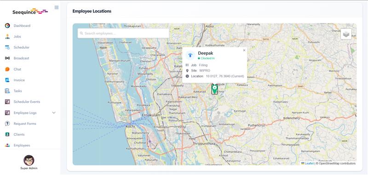Screen dimensions: 368x175
Task: Click the green employee location marker
Action: pyautogui.click(x=214, y=89)
